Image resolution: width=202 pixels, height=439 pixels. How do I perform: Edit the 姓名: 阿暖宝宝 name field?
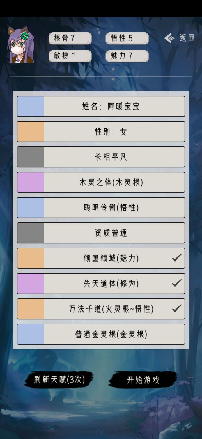tap(111, 106)
